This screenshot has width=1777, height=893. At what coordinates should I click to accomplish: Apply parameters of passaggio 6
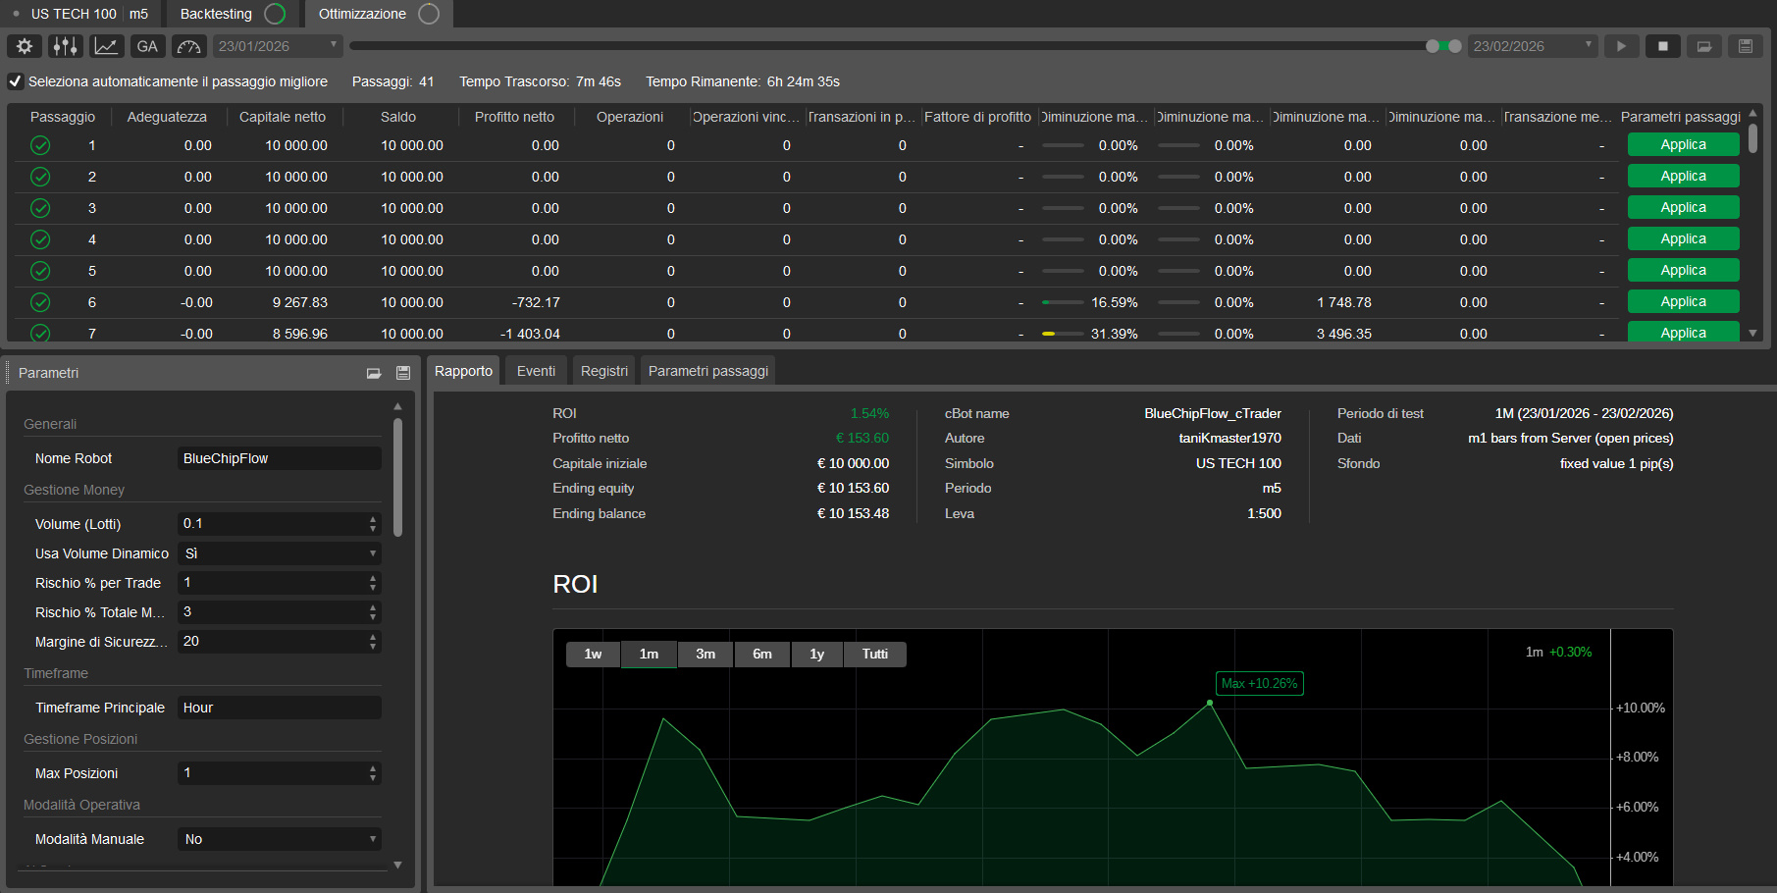(1683, 301)
